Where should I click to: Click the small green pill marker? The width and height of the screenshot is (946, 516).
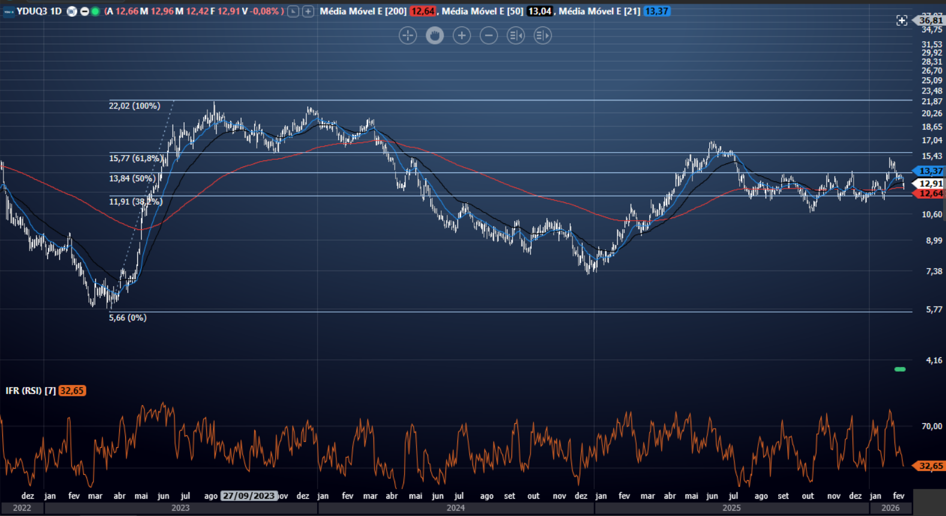click(900, 369)
